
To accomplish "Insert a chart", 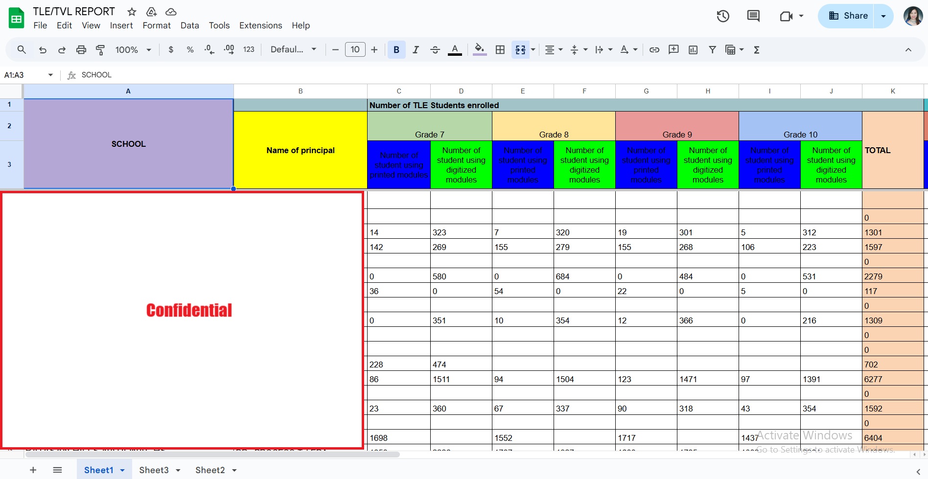I will click(693, 49).
